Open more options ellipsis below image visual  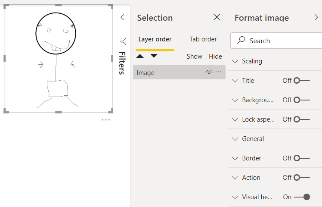click(106, 120)
